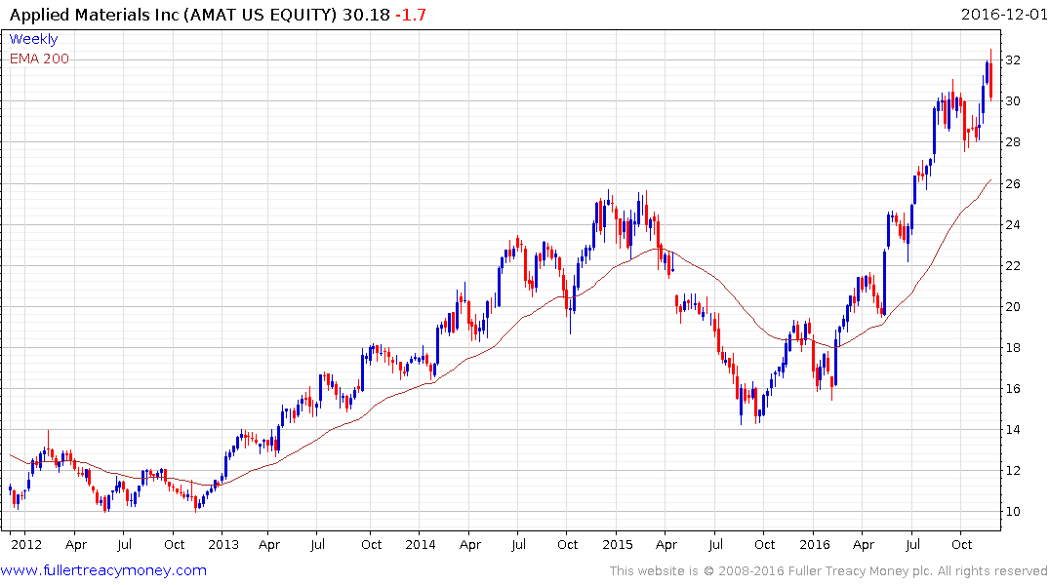1049x585 pixels.
Task: Click the chart title 'Applied Materials Inc (AMAT US EQUITY)'
Action: click(173, 15)
